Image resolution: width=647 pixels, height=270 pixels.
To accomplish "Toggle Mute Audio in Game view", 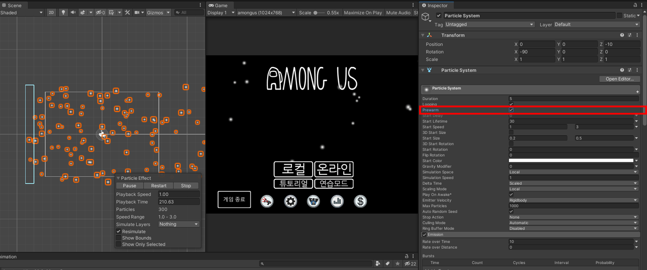I will pyautogui.click(x=398, y=12).
